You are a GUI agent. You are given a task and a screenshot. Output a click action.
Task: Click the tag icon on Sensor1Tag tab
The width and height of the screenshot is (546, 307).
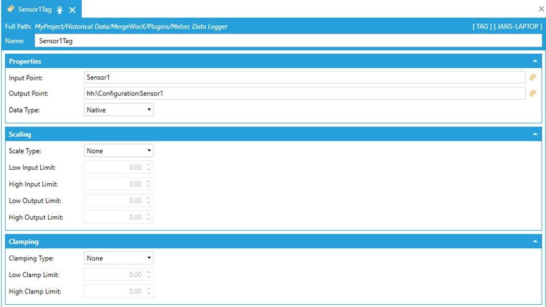[x=11, y=9]
